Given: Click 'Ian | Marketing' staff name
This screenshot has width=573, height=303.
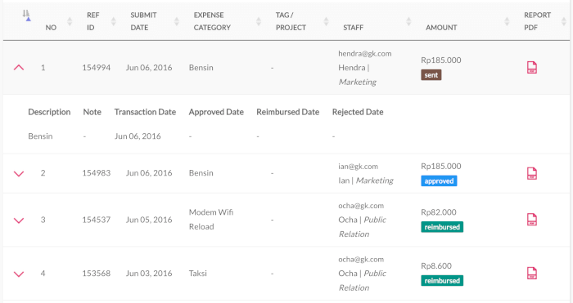Looking at the screenshot, I should (x=366, y=180).
